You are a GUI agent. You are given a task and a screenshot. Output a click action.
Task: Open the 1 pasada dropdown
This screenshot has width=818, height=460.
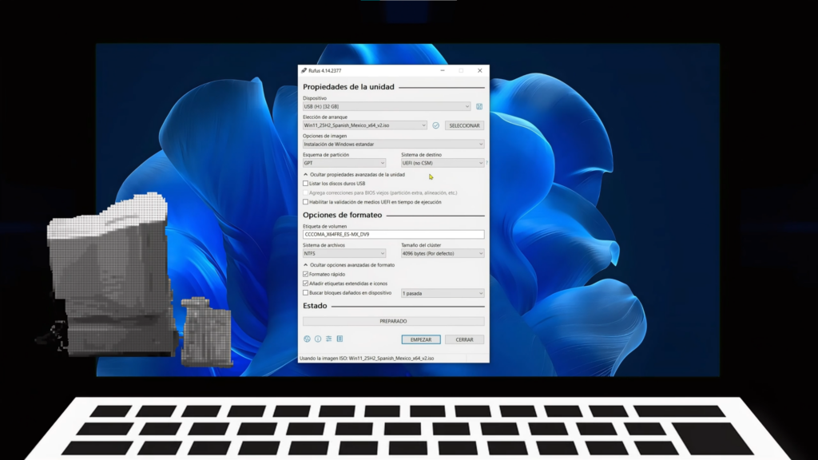[x=443, y=293]
